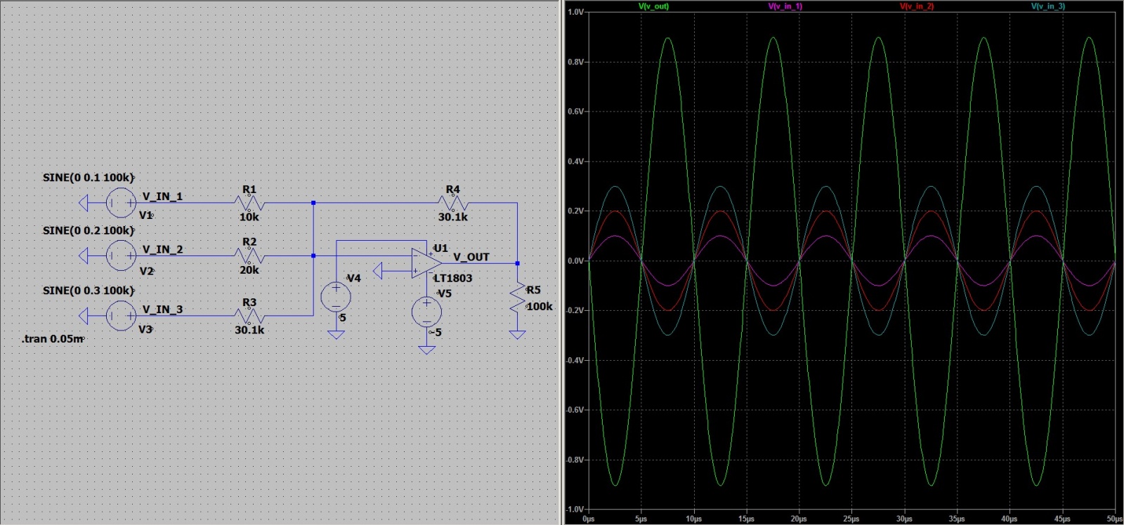The width and height of the screenshot is (1124, 525).
Task: Select resistor R1 zigzag symbol
Action: (x=249, y=203)
